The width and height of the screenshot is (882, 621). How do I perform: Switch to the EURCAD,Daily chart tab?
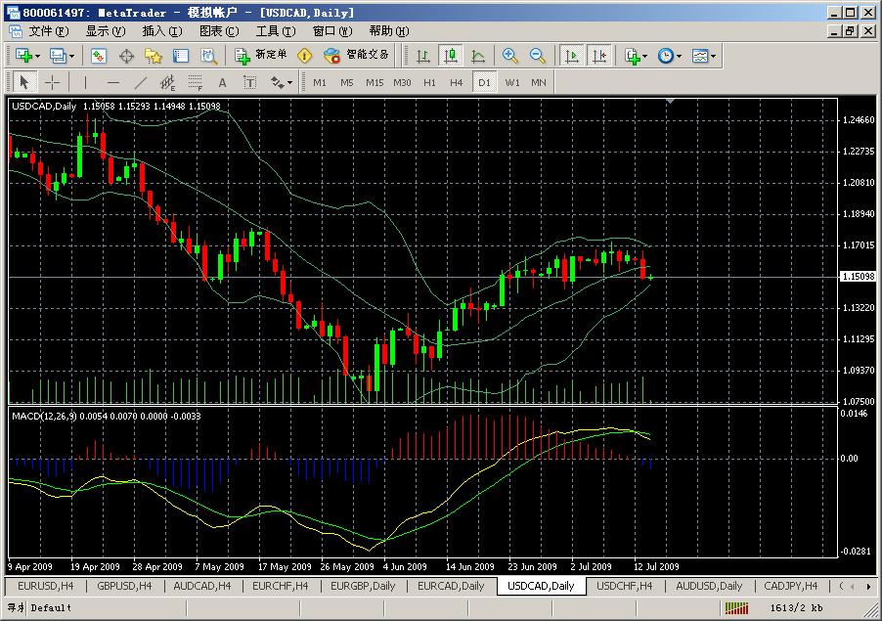450,586
